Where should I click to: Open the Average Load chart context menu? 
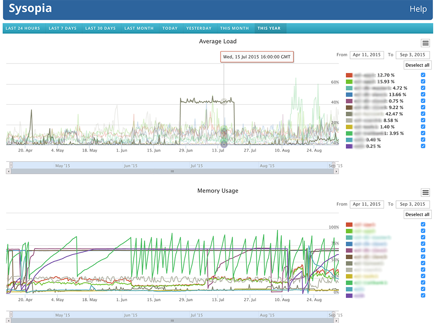click(425, 43)
